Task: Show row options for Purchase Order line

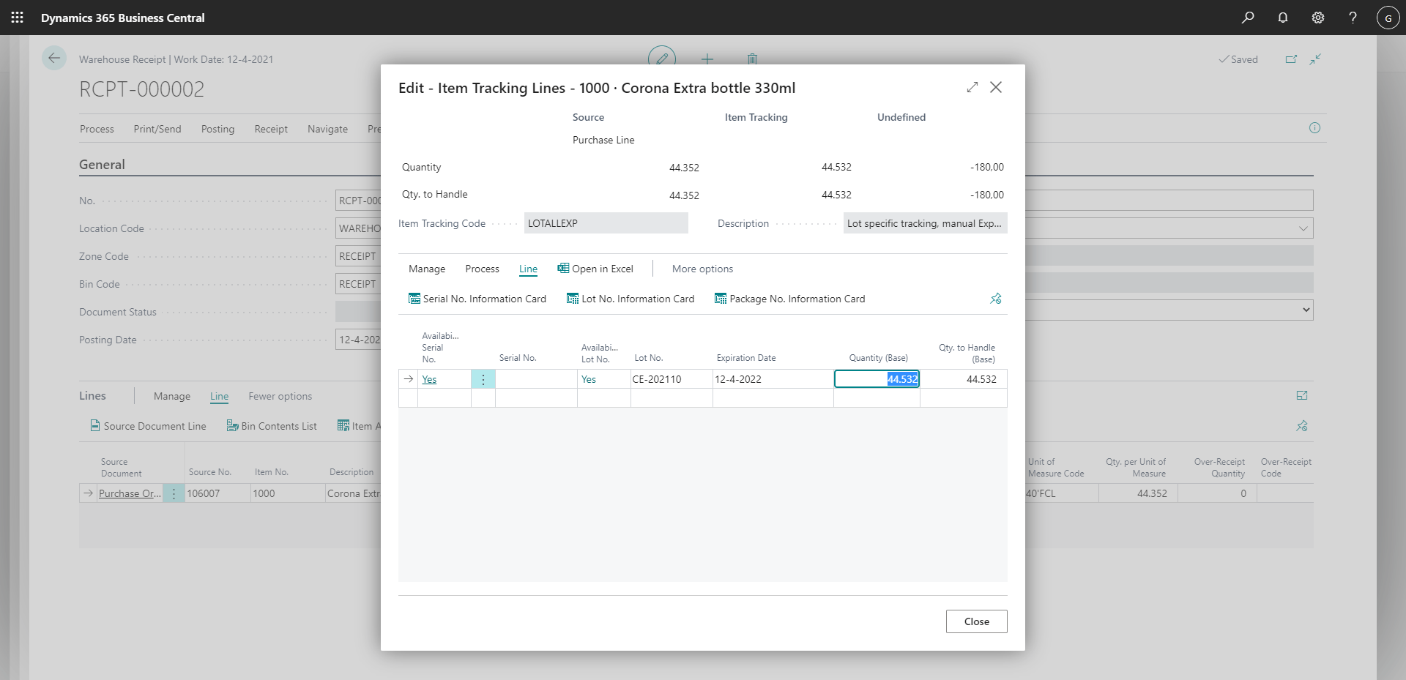Action: tap(174, 493)
